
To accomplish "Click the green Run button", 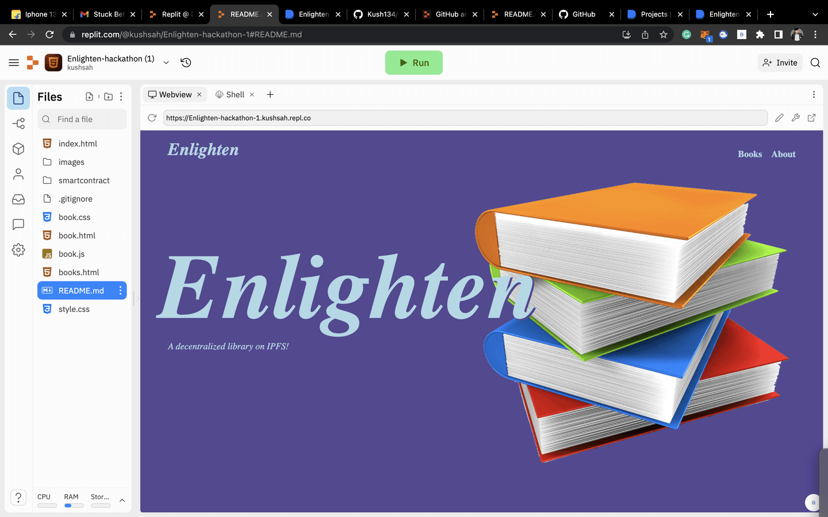I will (x=414, y=63).
